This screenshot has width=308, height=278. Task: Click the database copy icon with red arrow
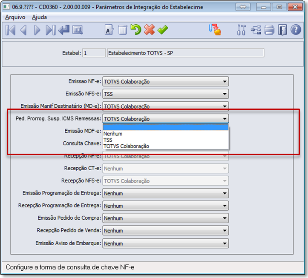215,30
